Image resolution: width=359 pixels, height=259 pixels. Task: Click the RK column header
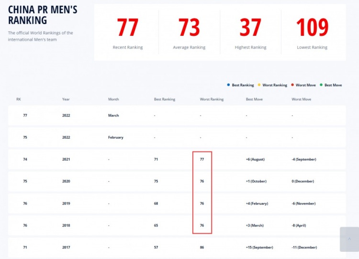(19, 99)
